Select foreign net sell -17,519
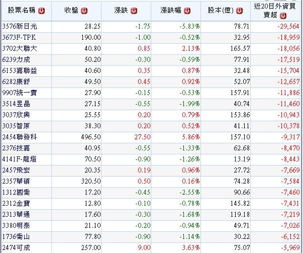The image size is (303, 253). point(288,59)
